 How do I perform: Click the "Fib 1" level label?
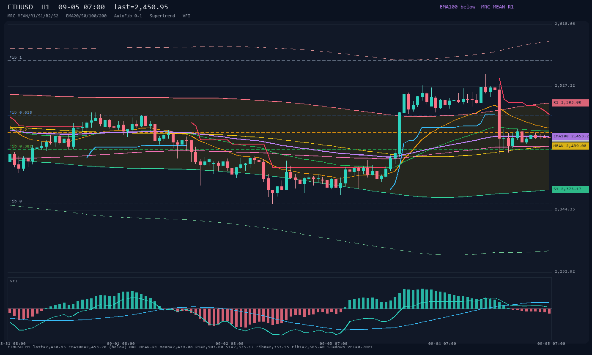(16, 57)
